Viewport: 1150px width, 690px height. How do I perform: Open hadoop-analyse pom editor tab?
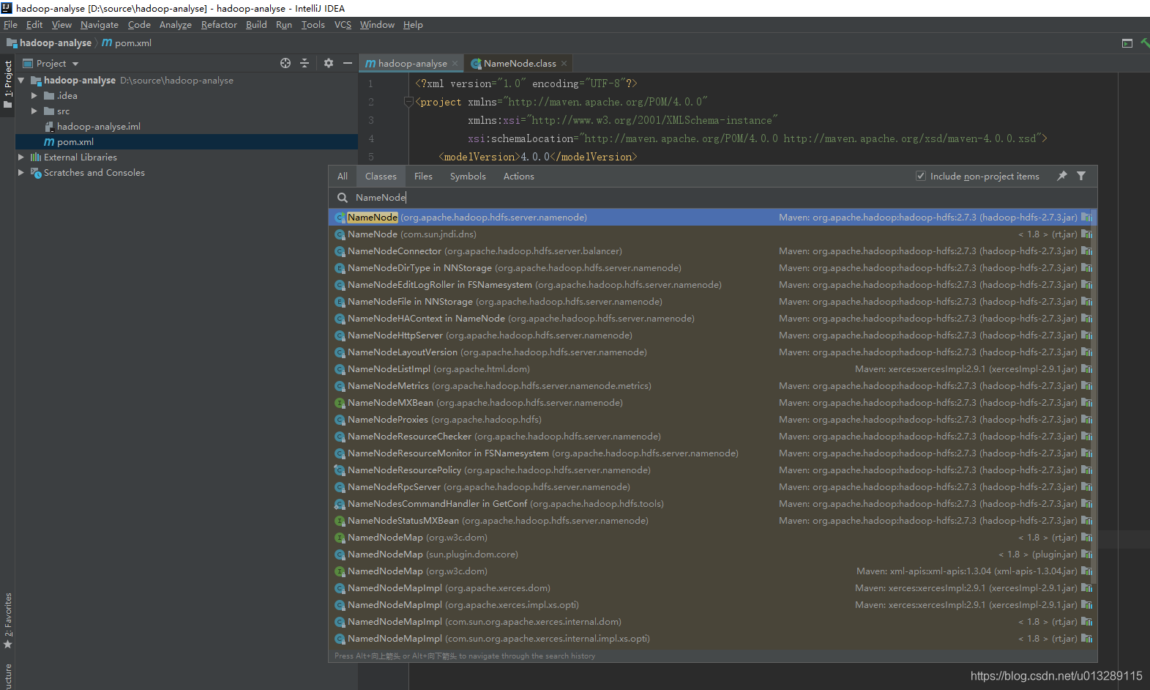click(412, 64)
